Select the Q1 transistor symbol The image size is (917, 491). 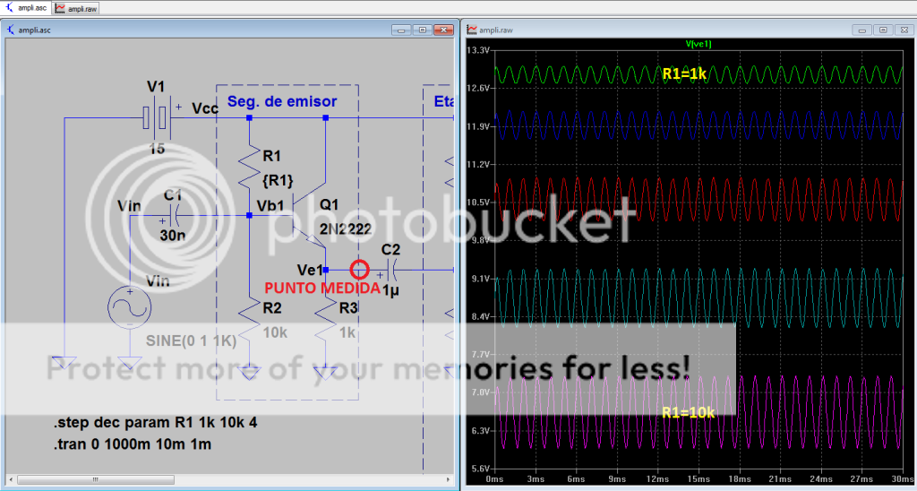coord(307,217)
